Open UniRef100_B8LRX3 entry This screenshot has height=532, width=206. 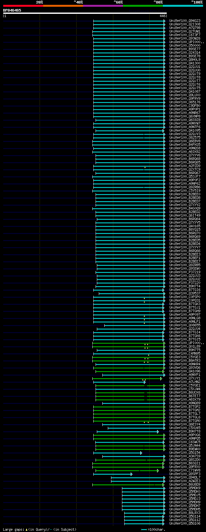click(x=185, y=513)
